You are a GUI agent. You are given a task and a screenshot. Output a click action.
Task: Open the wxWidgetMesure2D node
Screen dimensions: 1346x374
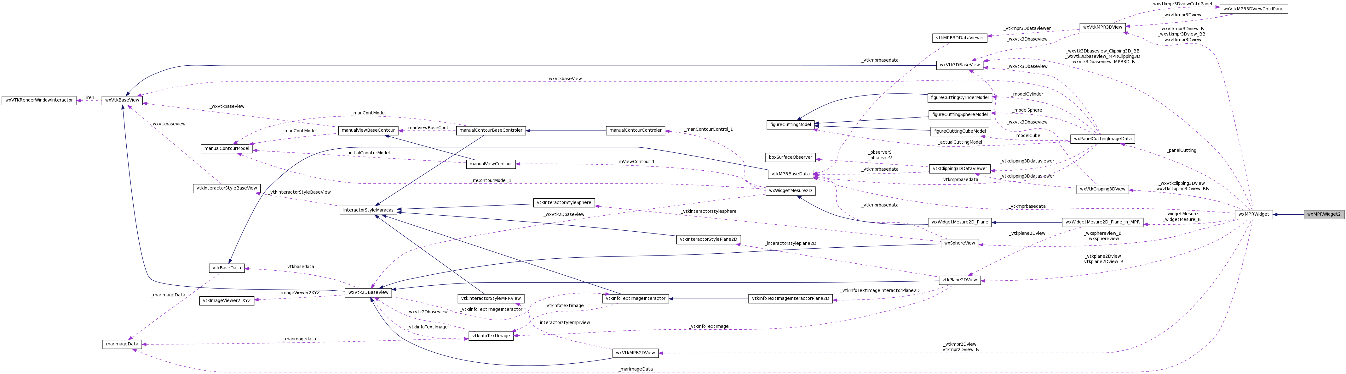791,191
